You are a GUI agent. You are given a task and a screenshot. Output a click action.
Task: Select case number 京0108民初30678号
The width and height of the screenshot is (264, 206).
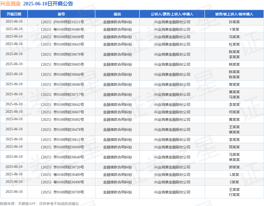62,54
